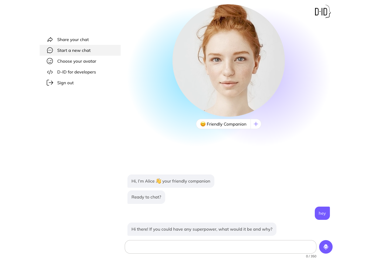Screen dimensions: 365x259
Task: Click the chat bubble icon
Action: [x=50, y=51]
